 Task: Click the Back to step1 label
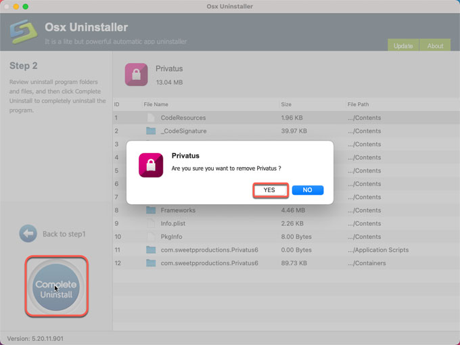click(x=64, y=234)
